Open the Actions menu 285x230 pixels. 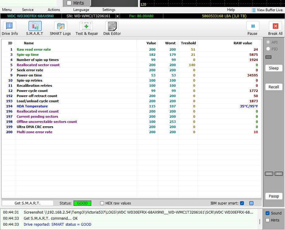pyautogui.click(x=54, y=10)
